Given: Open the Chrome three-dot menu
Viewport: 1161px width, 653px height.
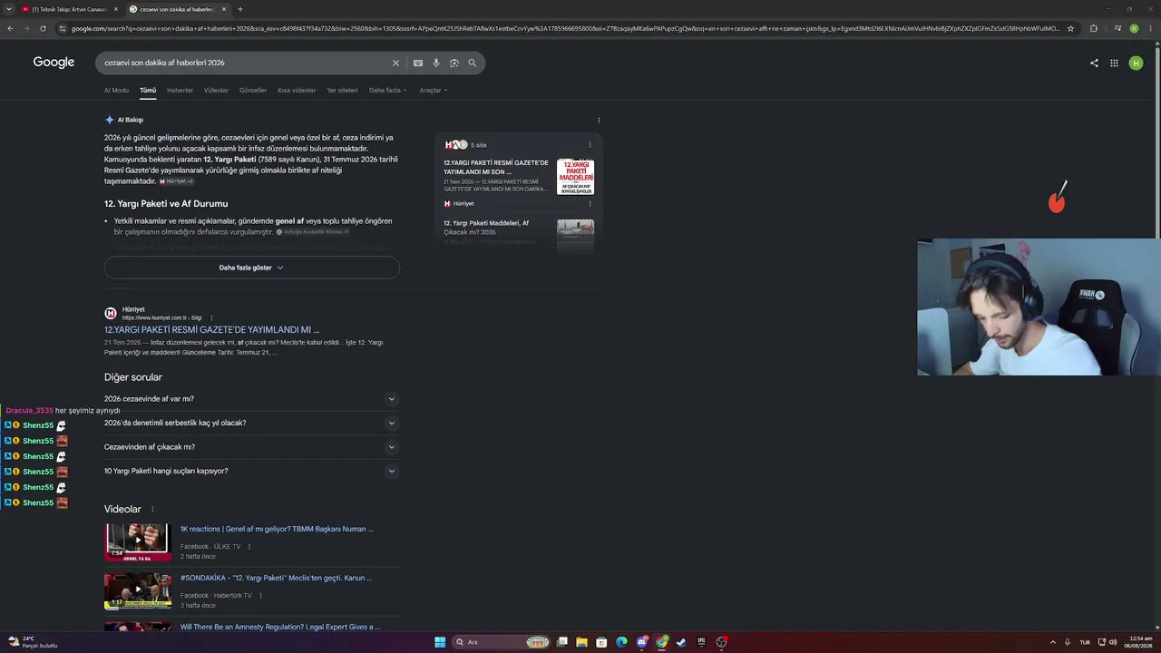Looking at the screenshot, I should [x=1151, y=28].
